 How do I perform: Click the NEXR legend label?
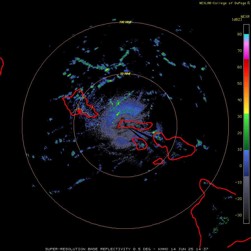245,17
